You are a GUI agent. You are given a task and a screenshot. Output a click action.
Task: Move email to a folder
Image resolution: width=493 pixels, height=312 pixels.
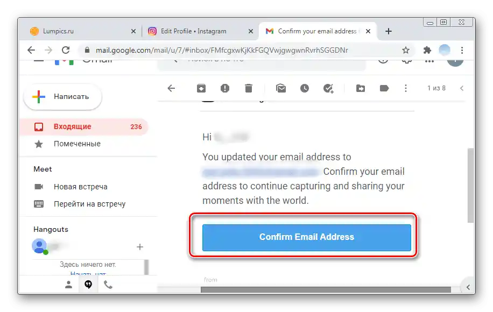tap(360, 88)
